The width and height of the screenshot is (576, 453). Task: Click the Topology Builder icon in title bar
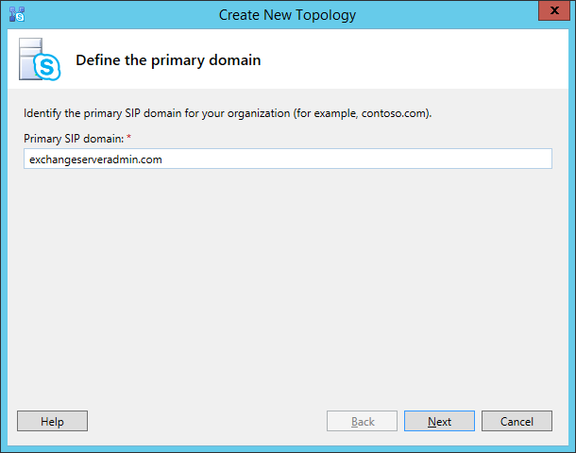(x=17, y=14)
